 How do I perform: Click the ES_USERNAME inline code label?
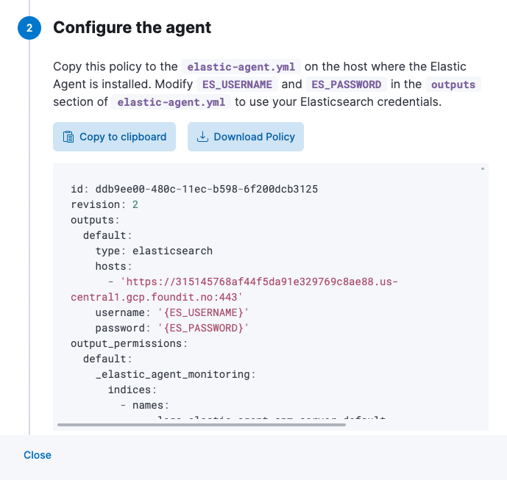pos(238,85)
